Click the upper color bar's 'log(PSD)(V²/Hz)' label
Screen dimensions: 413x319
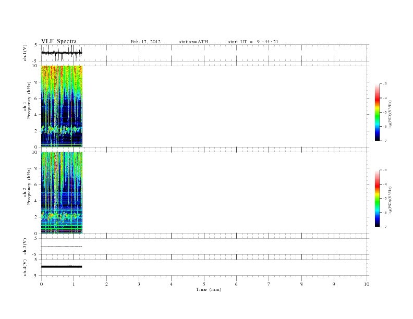tap(391, 114)
